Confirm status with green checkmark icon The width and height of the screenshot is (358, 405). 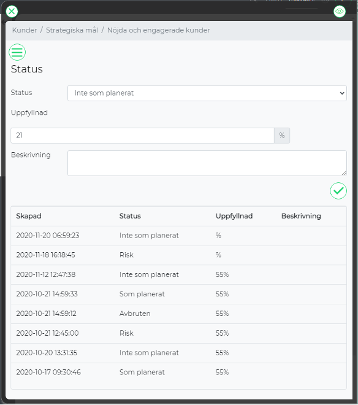pos(338,191)
